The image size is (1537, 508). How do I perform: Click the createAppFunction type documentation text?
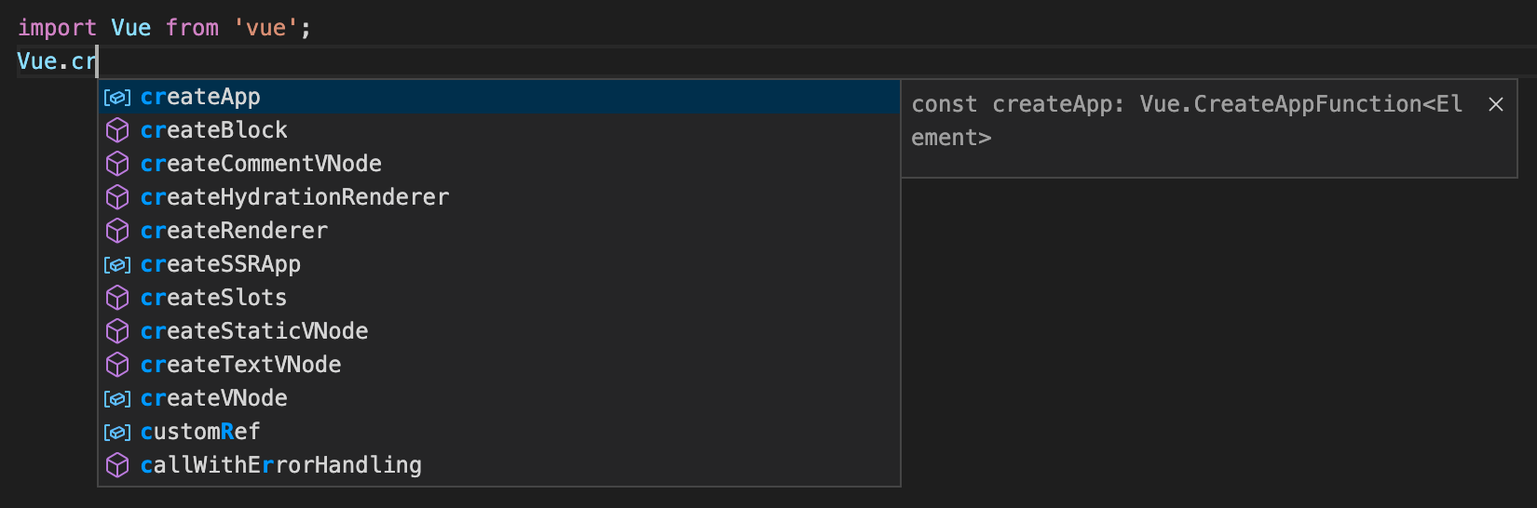1187,121
